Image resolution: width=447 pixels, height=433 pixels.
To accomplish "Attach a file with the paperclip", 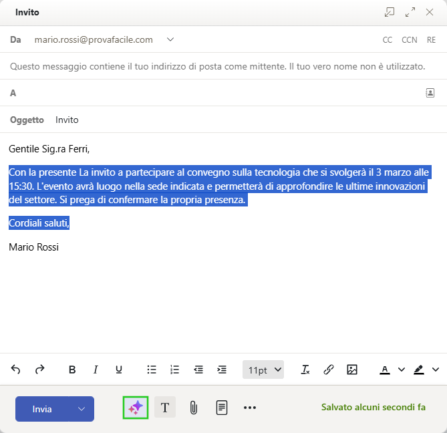I will coord(193,407).
